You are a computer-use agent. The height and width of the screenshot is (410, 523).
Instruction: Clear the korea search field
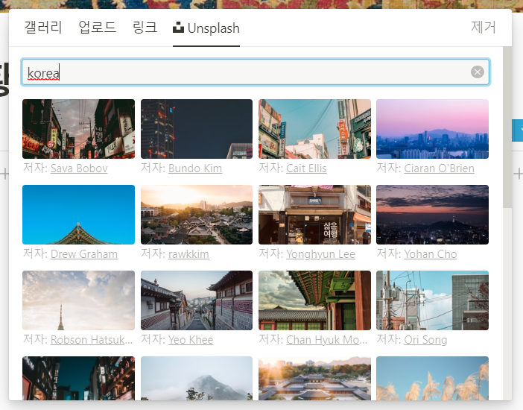[478, 72]
